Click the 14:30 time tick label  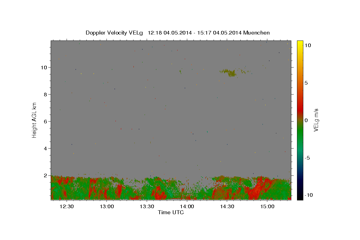[x=227, y=207]
